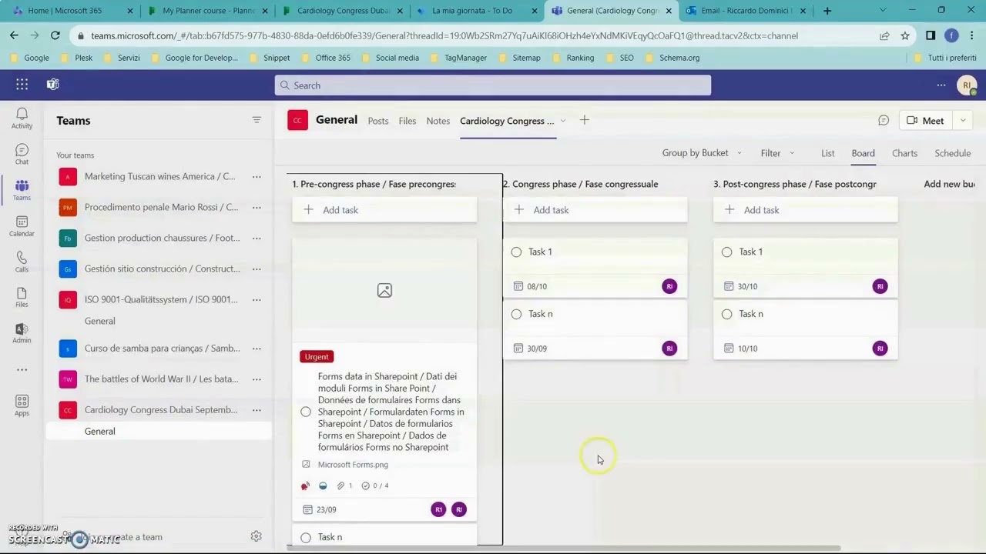Expand Group by Bucket dropdown
The width and height of the screenshot is (986, 554).
(701, 153)
